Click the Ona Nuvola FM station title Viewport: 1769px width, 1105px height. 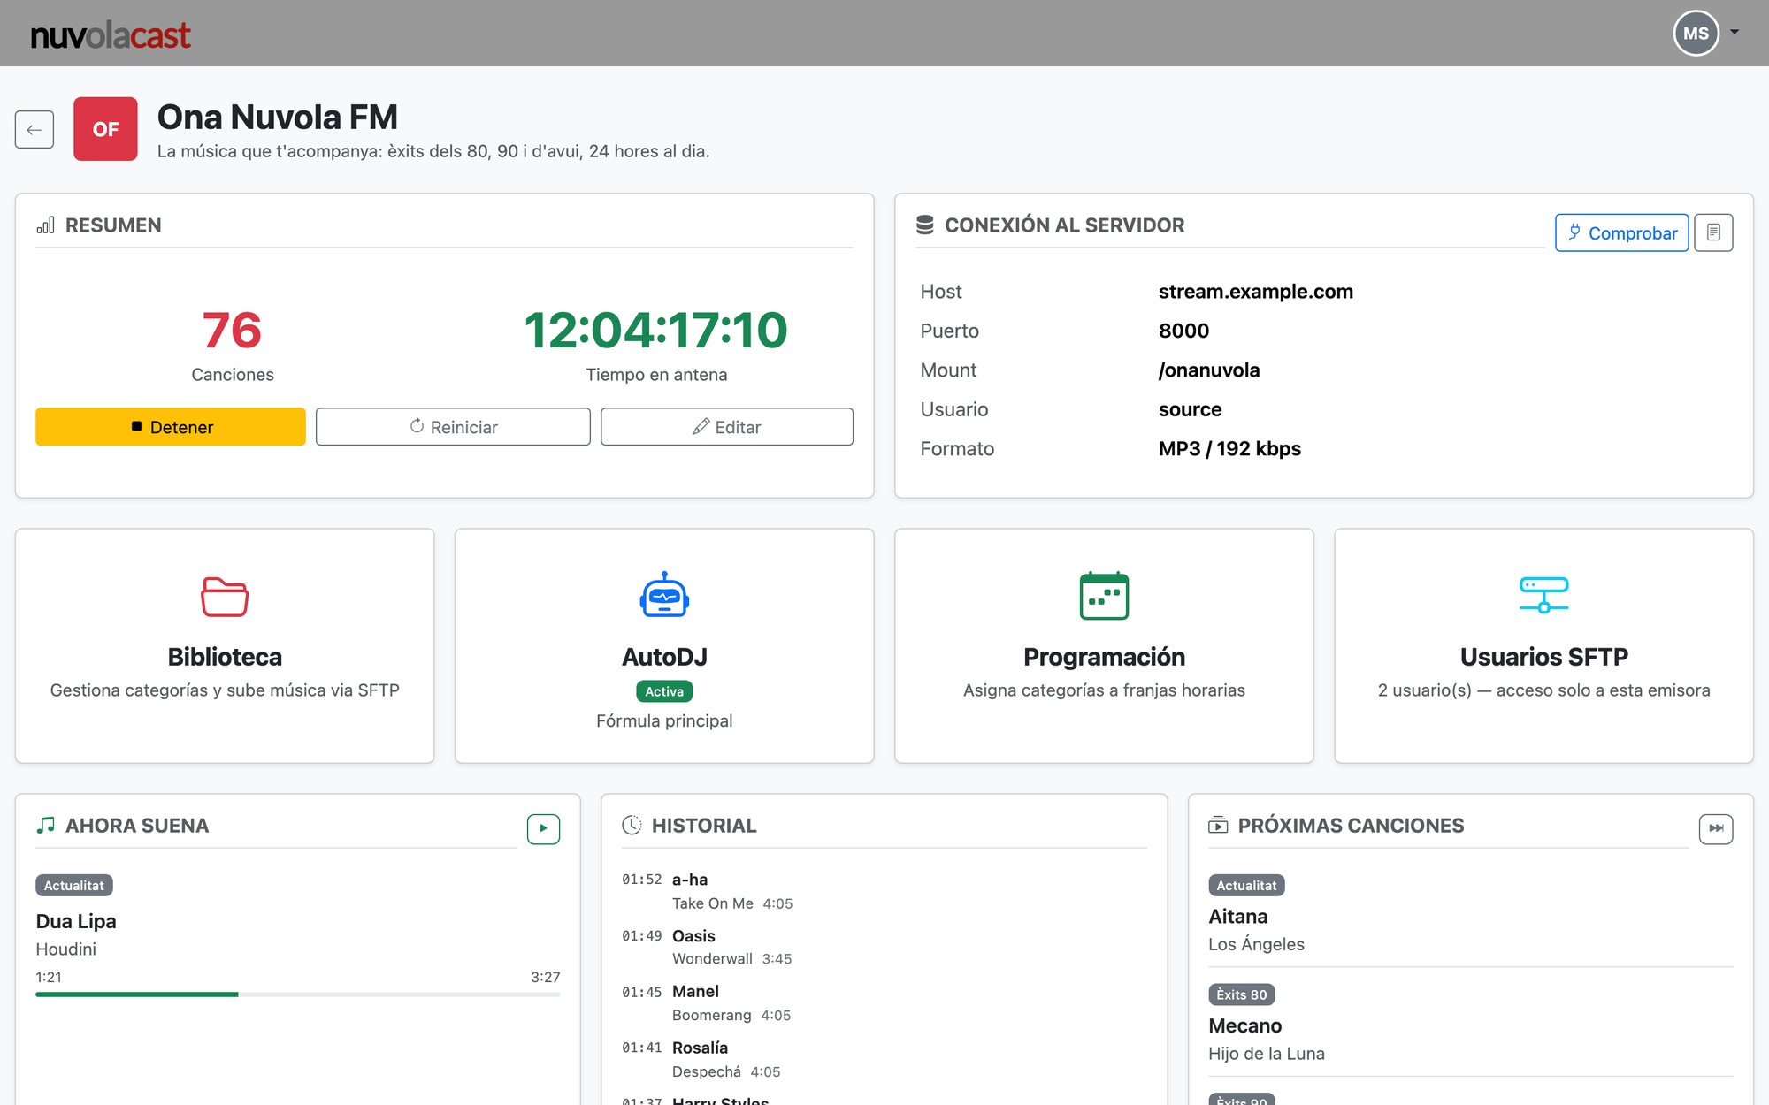[278, 117]
